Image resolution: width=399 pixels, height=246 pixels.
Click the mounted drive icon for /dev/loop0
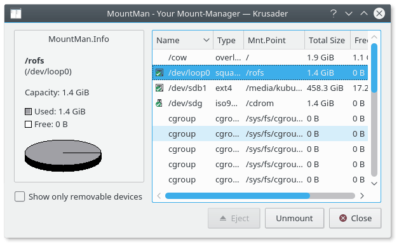[159, 73]
